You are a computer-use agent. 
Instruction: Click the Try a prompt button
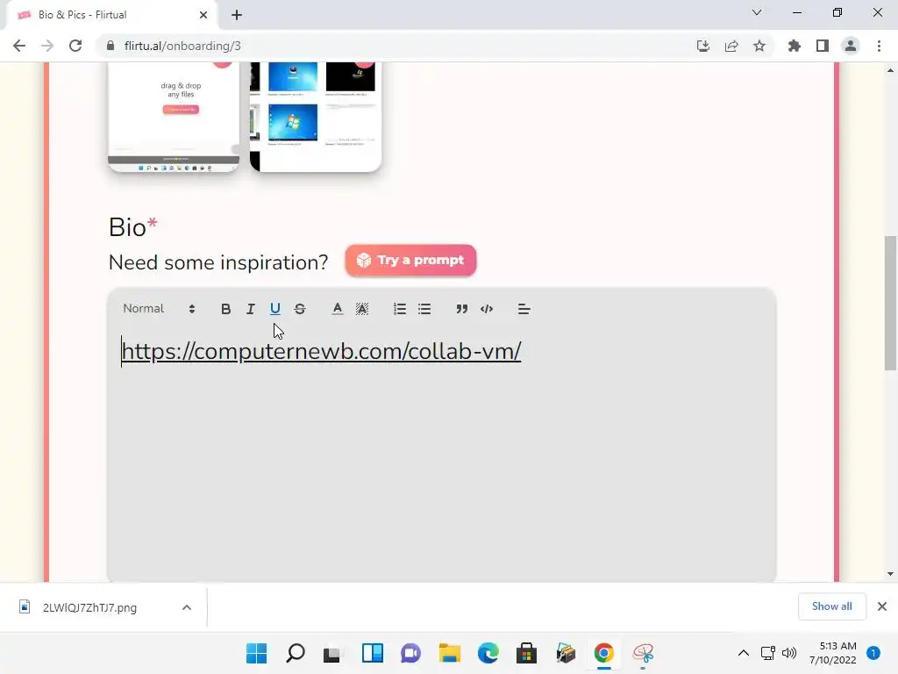(410, 260)
